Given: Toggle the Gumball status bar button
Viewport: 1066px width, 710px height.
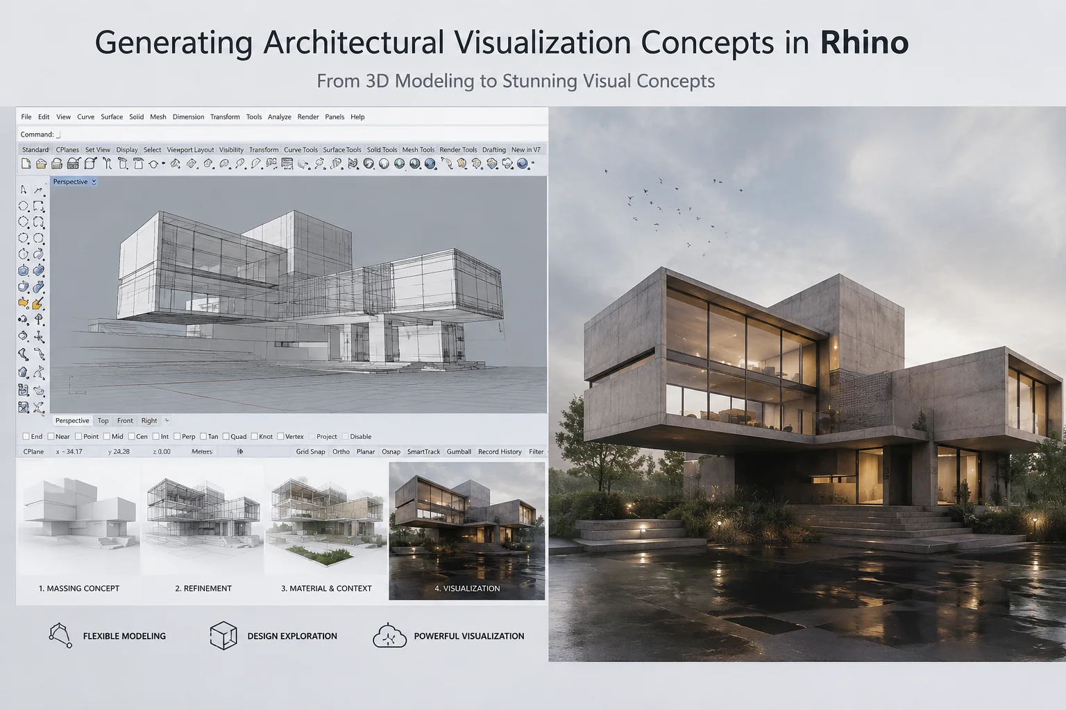Looking at the screenshot, I should coord(459,451).
